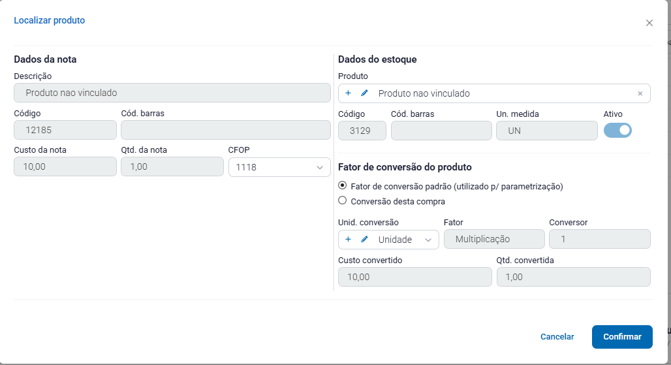Click the Custo convertido field

click(x=414, y=277)
